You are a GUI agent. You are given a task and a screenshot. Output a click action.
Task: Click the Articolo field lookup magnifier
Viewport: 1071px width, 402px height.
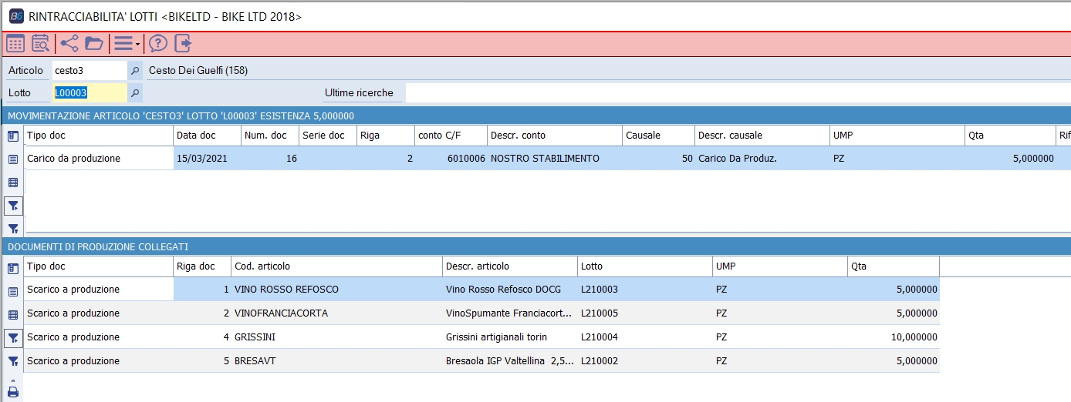tap(135, 71)
